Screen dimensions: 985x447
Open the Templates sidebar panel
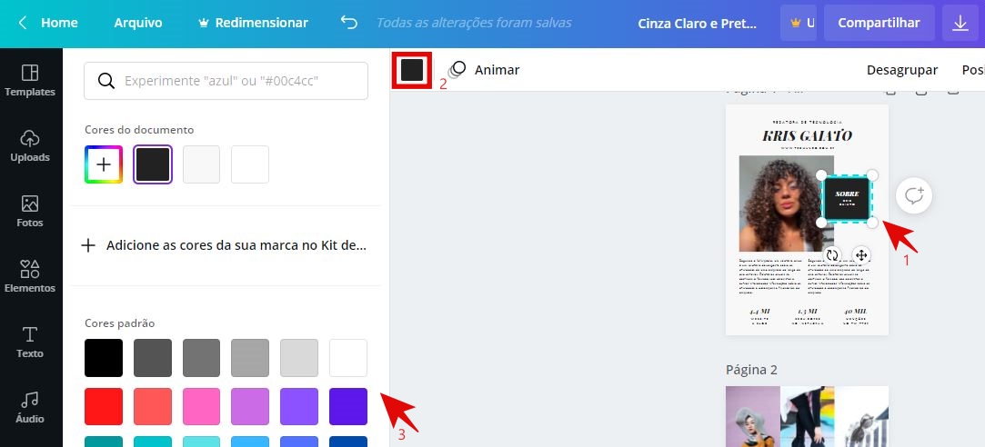tap(29, 80)
